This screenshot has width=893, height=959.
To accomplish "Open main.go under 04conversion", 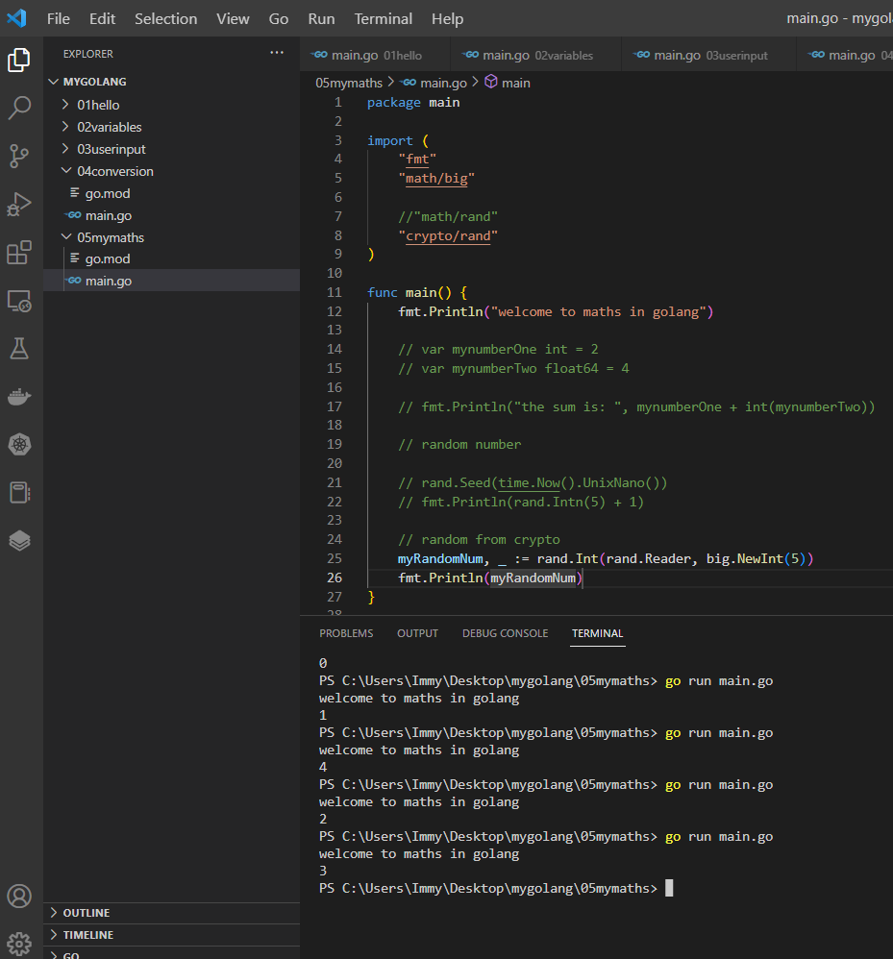I will click(172, 215).
